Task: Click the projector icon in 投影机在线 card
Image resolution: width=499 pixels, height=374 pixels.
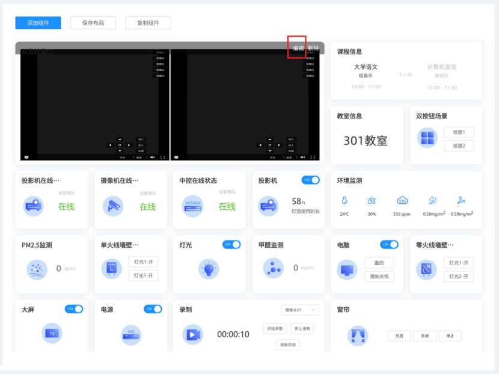Action: point(34,206)
